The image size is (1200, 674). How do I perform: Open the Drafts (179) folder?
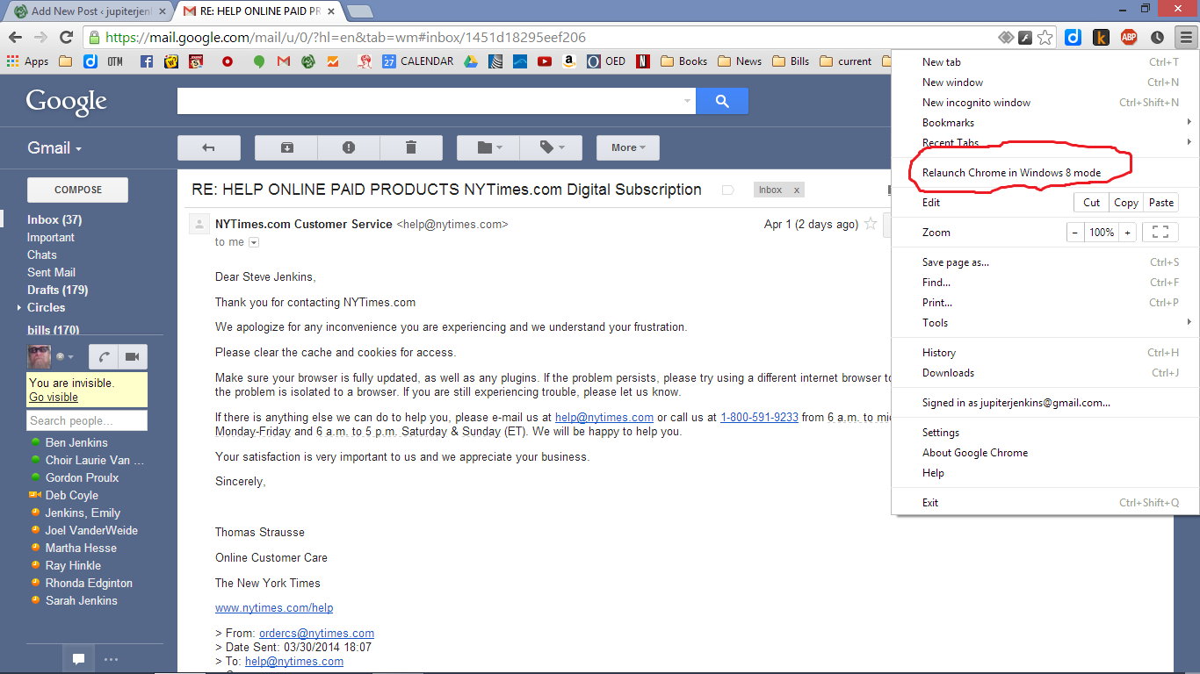(x=58, y=290)
